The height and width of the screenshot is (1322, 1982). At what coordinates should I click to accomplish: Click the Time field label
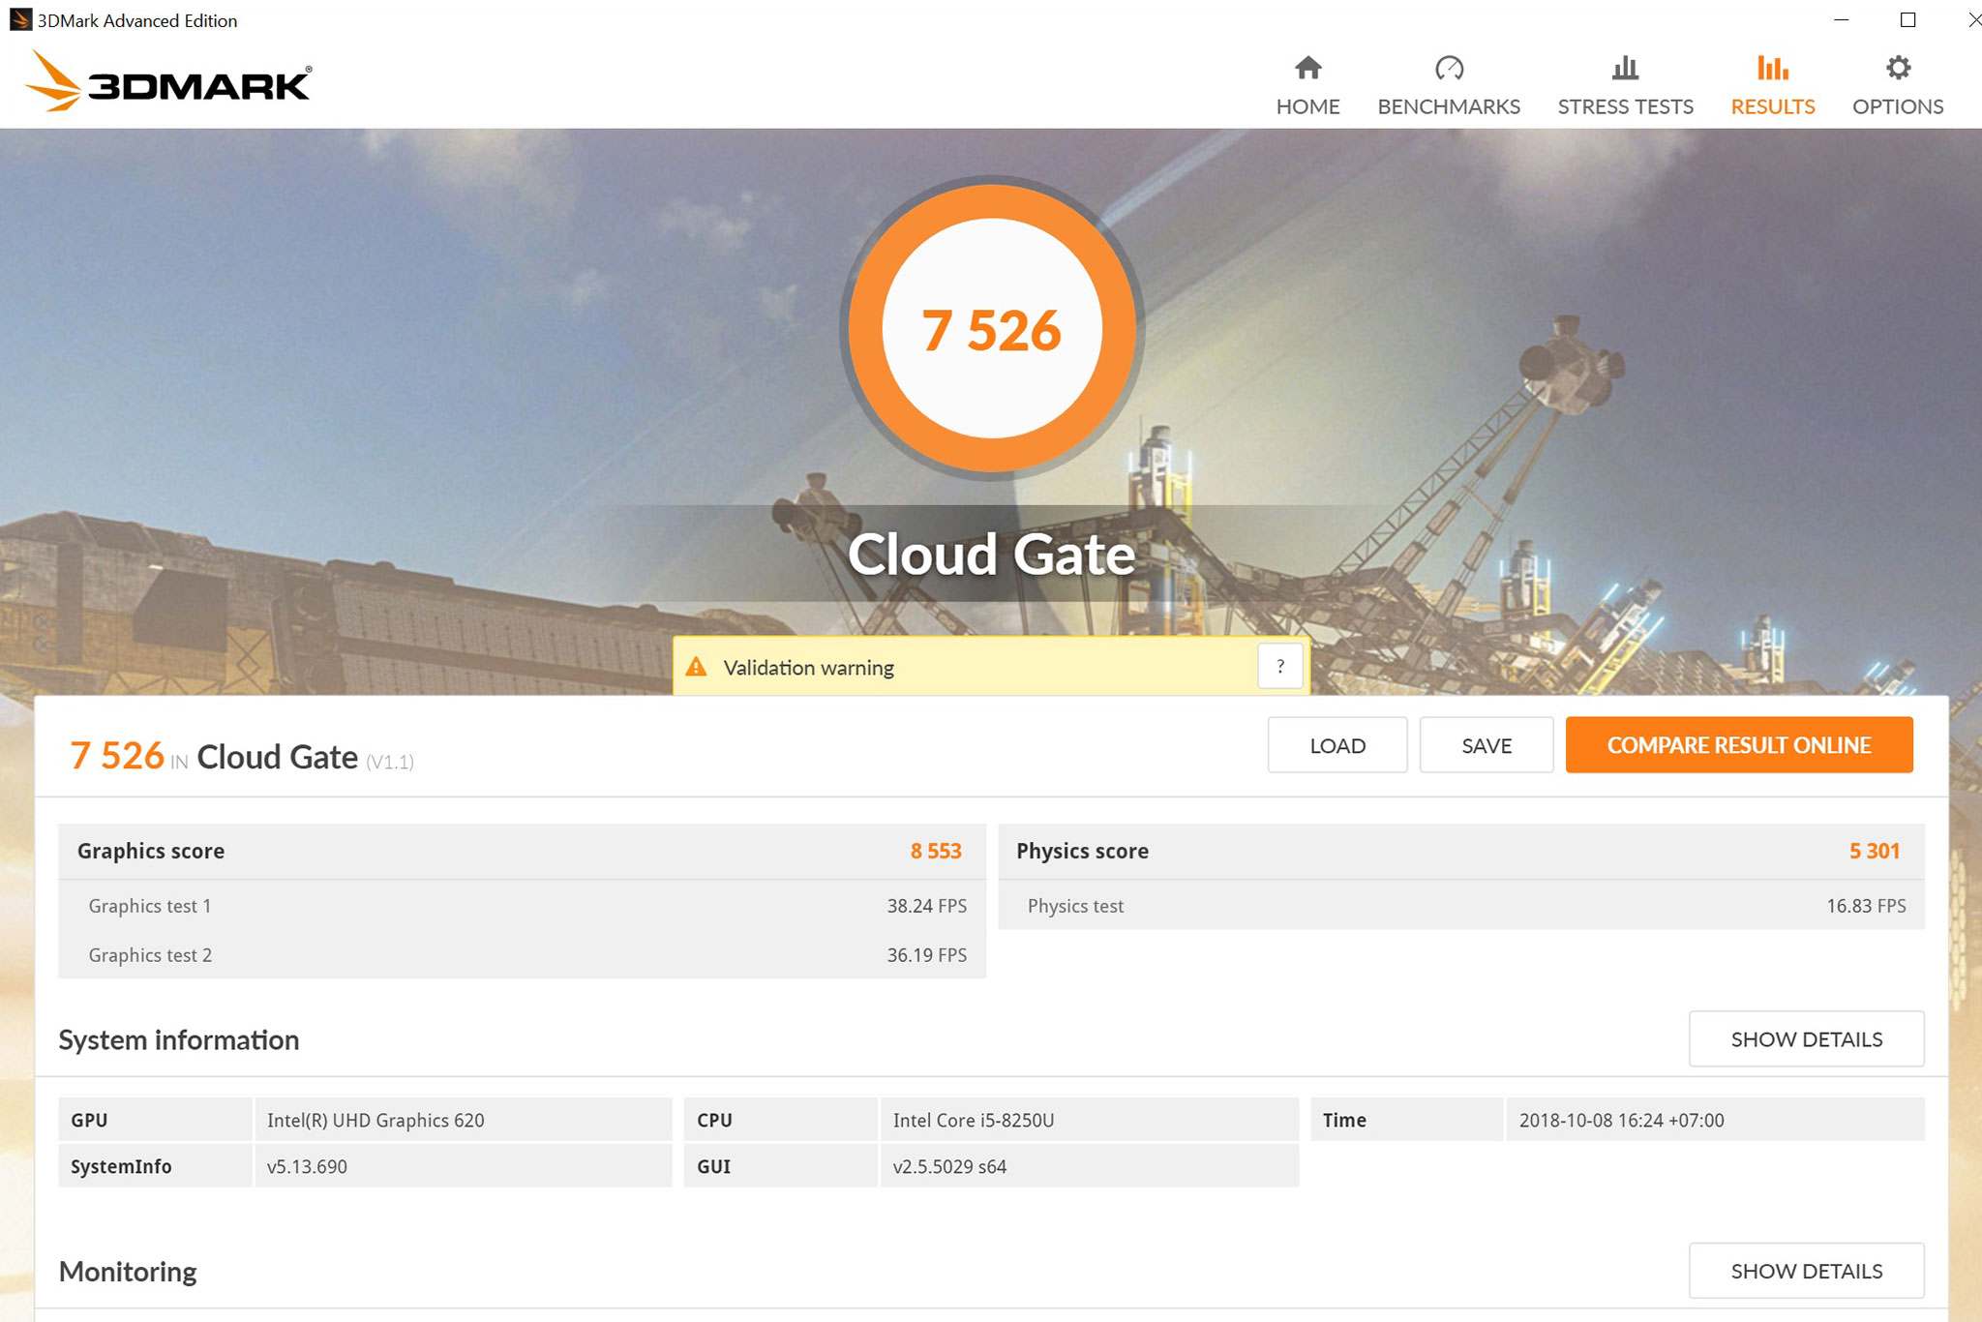[x=1344, y=1120]
